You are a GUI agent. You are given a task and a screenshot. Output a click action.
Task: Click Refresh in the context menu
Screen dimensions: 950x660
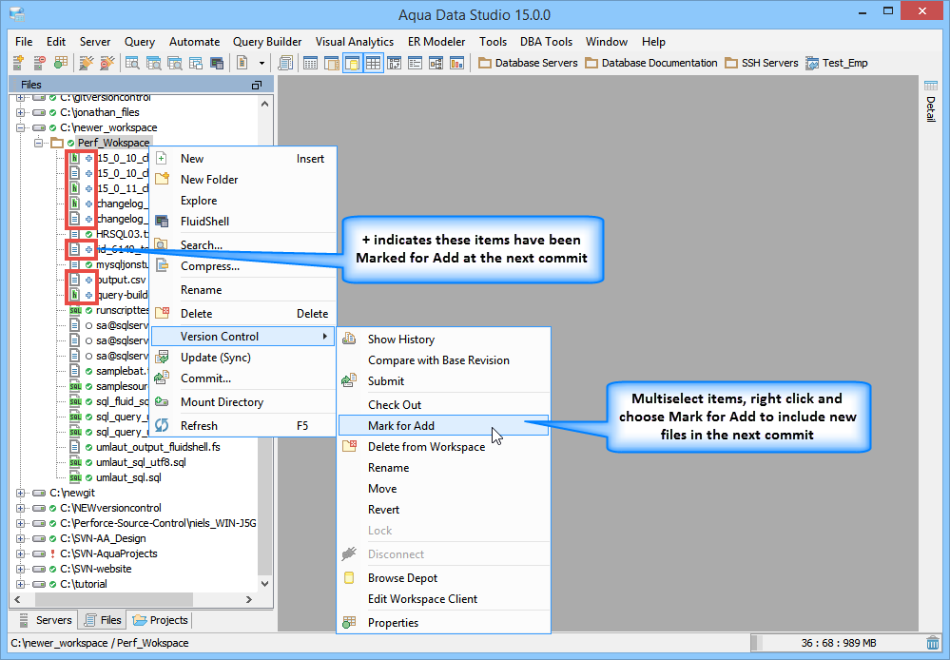(x=242, y=425)
